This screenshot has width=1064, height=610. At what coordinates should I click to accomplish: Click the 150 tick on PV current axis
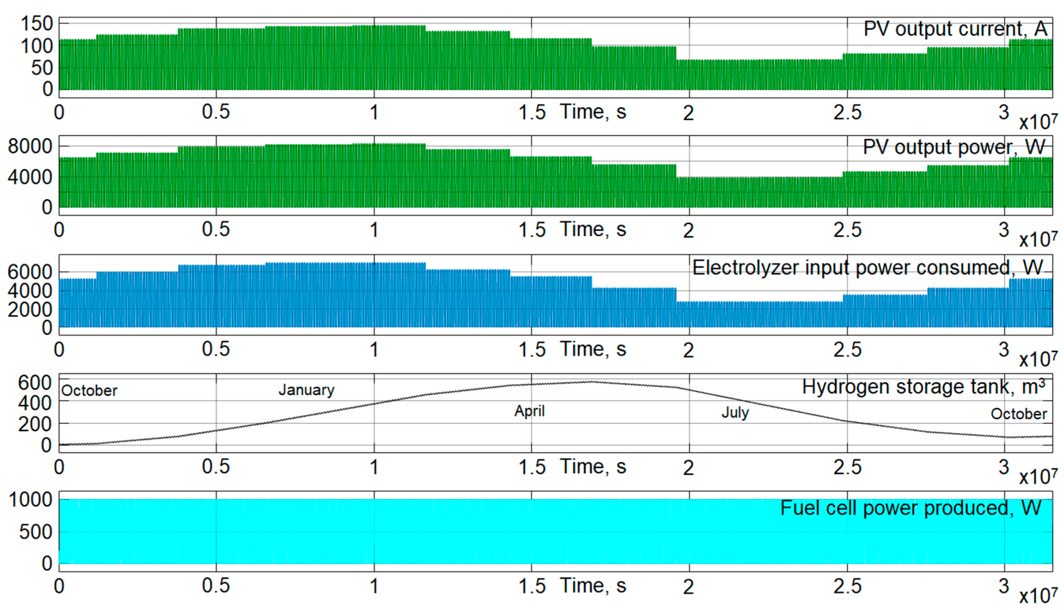click(37, 24)
